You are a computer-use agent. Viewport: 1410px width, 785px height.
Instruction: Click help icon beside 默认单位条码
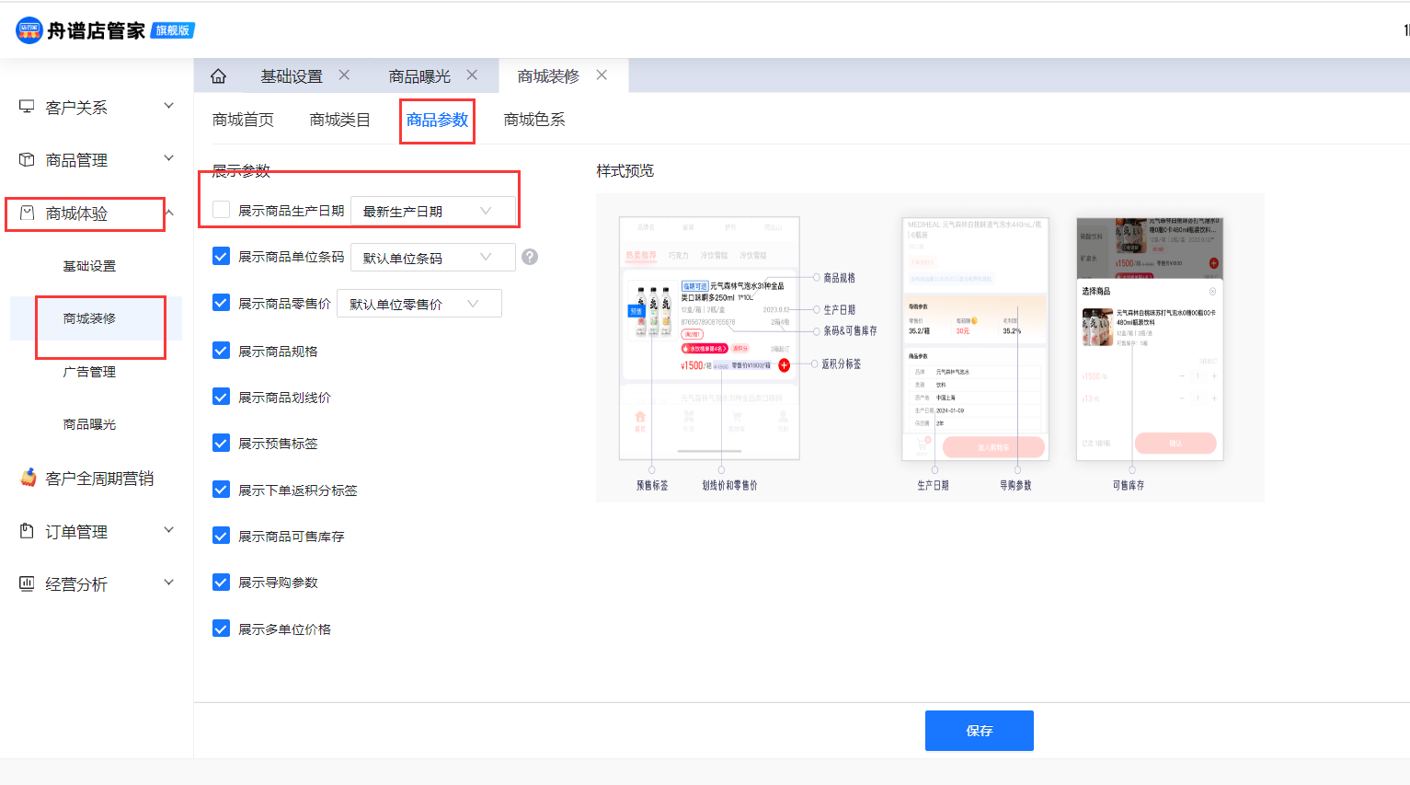[530, 257]
